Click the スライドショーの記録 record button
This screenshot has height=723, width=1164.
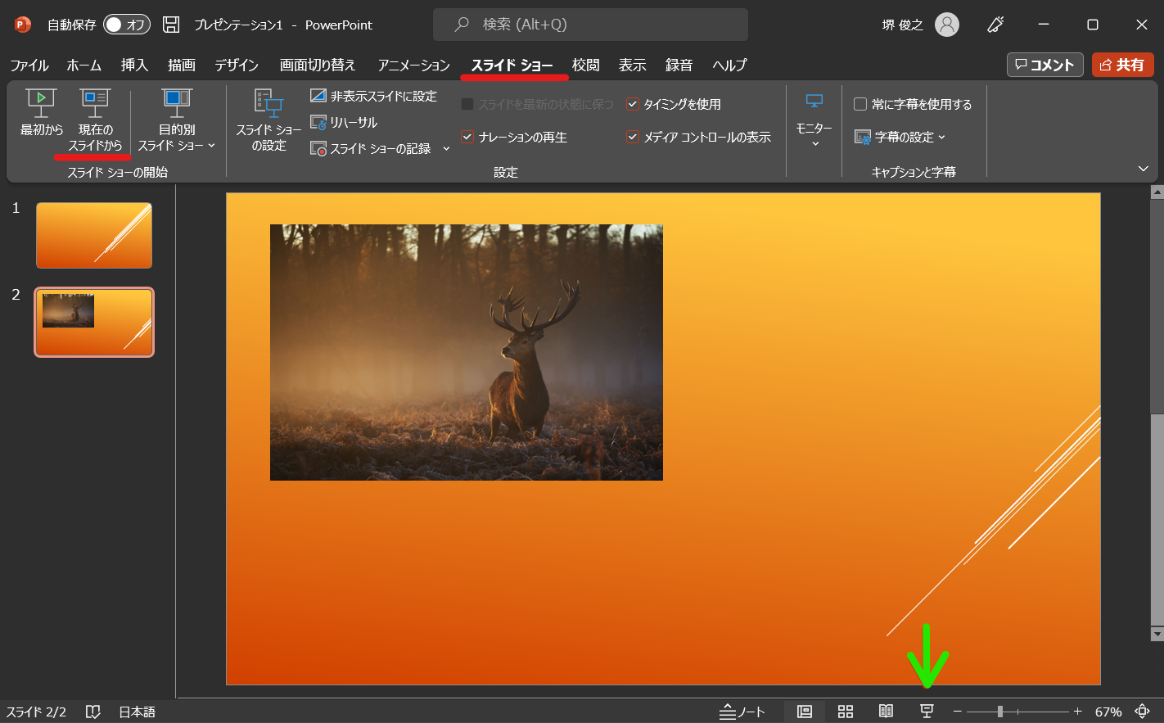pos(371,148)
